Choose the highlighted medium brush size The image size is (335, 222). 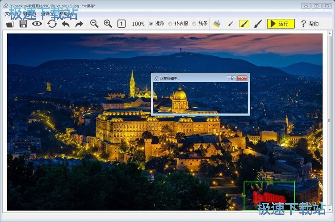pyautogui.click(x=244, y=24)
